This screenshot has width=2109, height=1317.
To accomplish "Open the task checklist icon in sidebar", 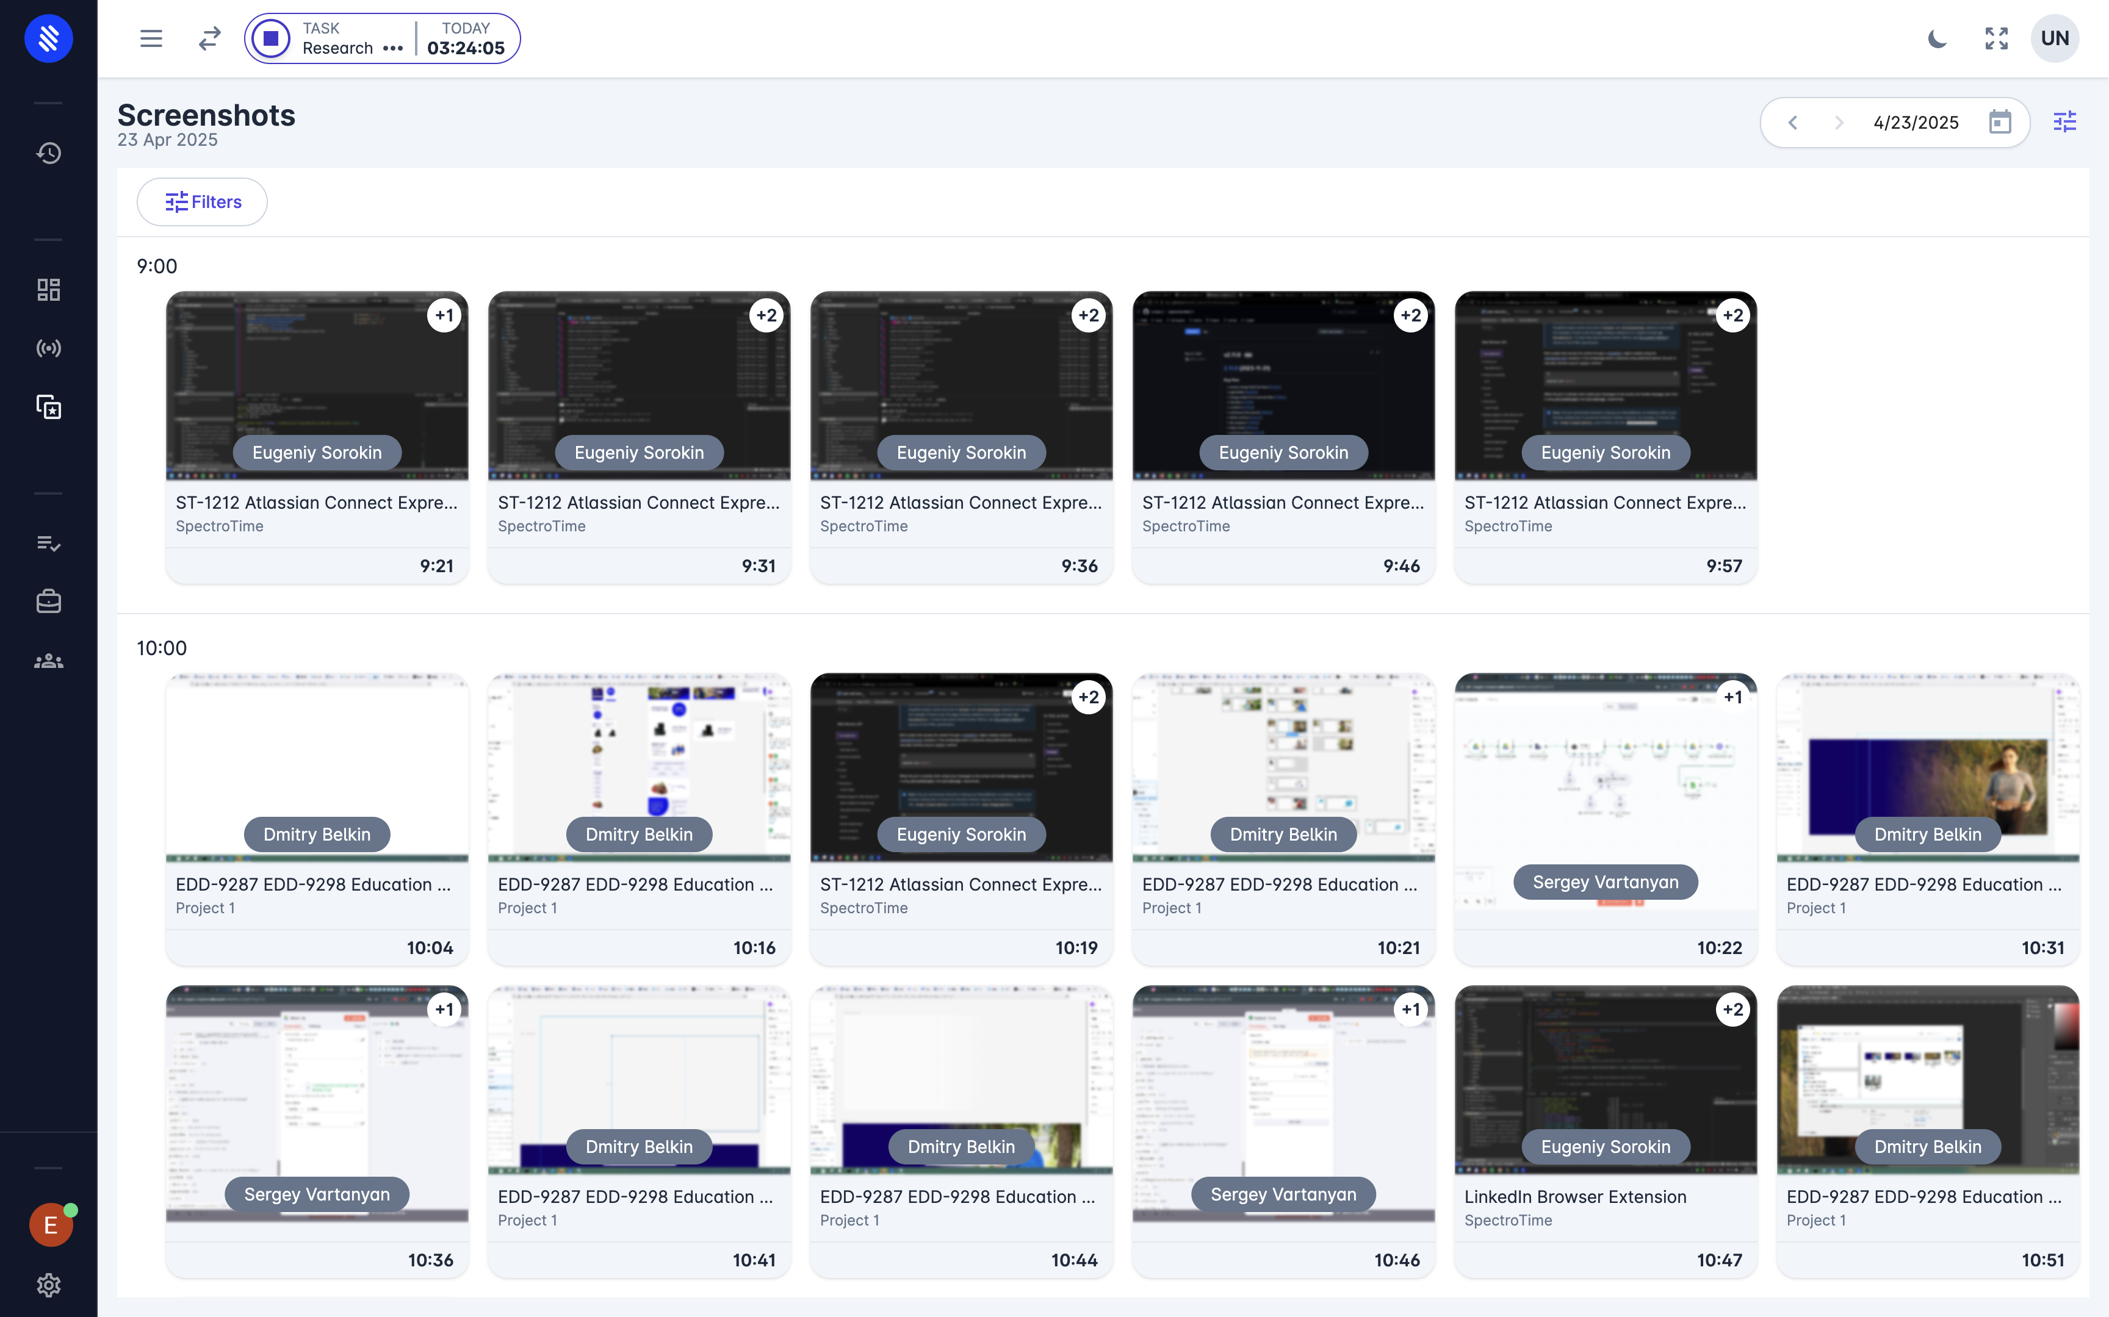I will click(49, 544).
